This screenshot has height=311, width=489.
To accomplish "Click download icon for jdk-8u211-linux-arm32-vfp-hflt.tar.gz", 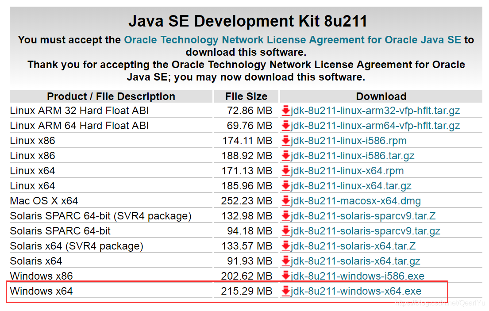I will 286,110.
